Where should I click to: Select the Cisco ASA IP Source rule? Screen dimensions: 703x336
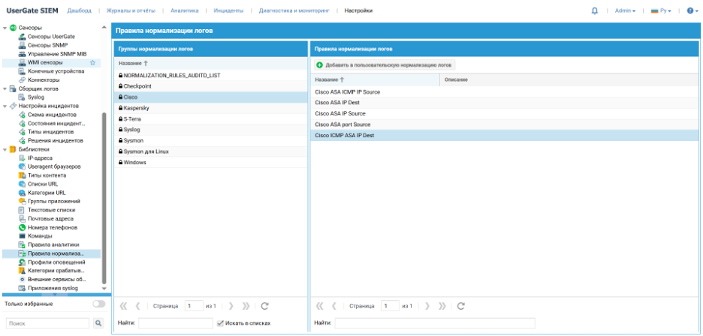[x=340, y=113]
